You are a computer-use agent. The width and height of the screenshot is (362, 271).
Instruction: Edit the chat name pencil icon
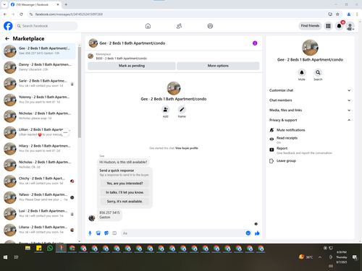(182, 110)
